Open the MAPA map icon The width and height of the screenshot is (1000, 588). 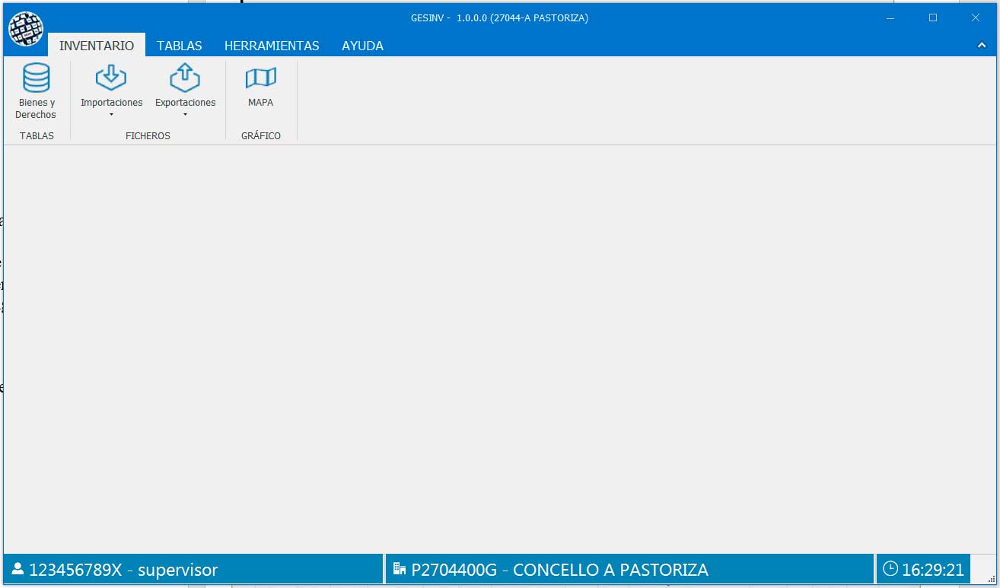[260, 78]
